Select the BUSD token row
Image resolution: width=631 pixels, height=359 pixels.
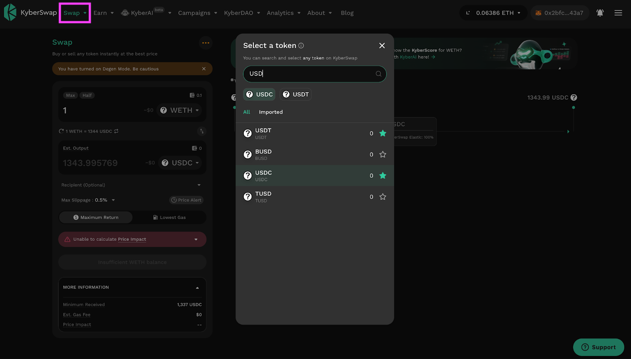pos(314,154)
